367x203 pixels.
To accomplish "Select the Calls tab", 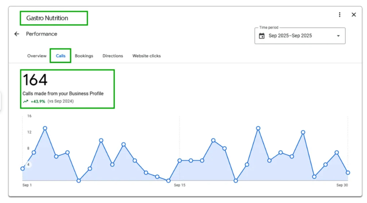I will tap(61, 56).
